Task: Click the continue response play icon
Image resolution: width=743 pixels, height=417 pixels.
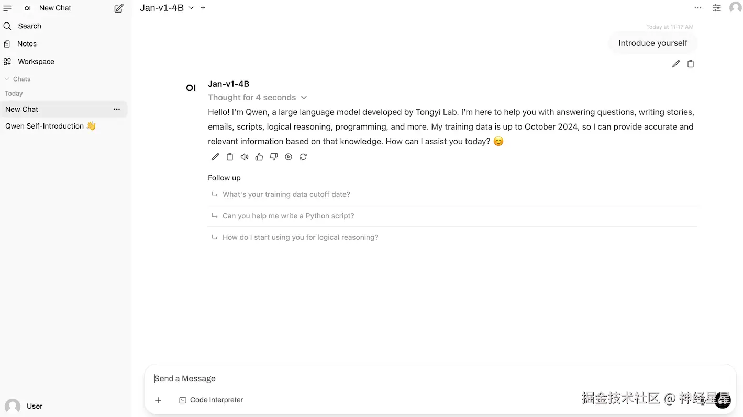Action: (289, 157)
